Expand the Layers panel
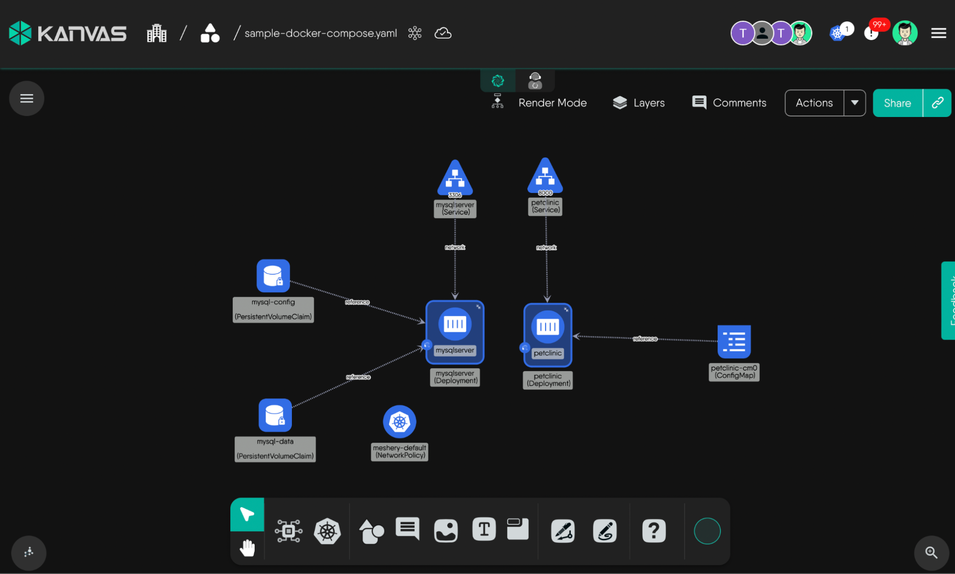 coord(639,103)
